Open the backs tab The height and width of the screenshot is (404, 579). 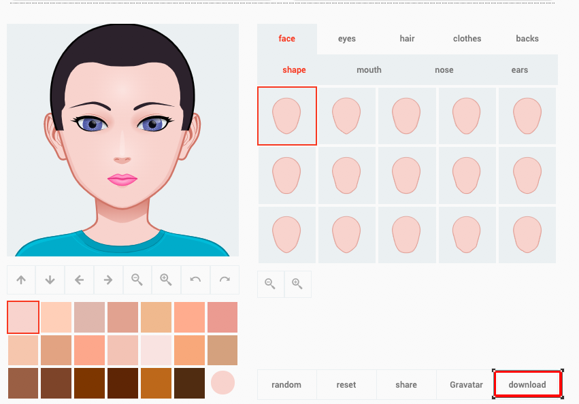click(527, 39)
